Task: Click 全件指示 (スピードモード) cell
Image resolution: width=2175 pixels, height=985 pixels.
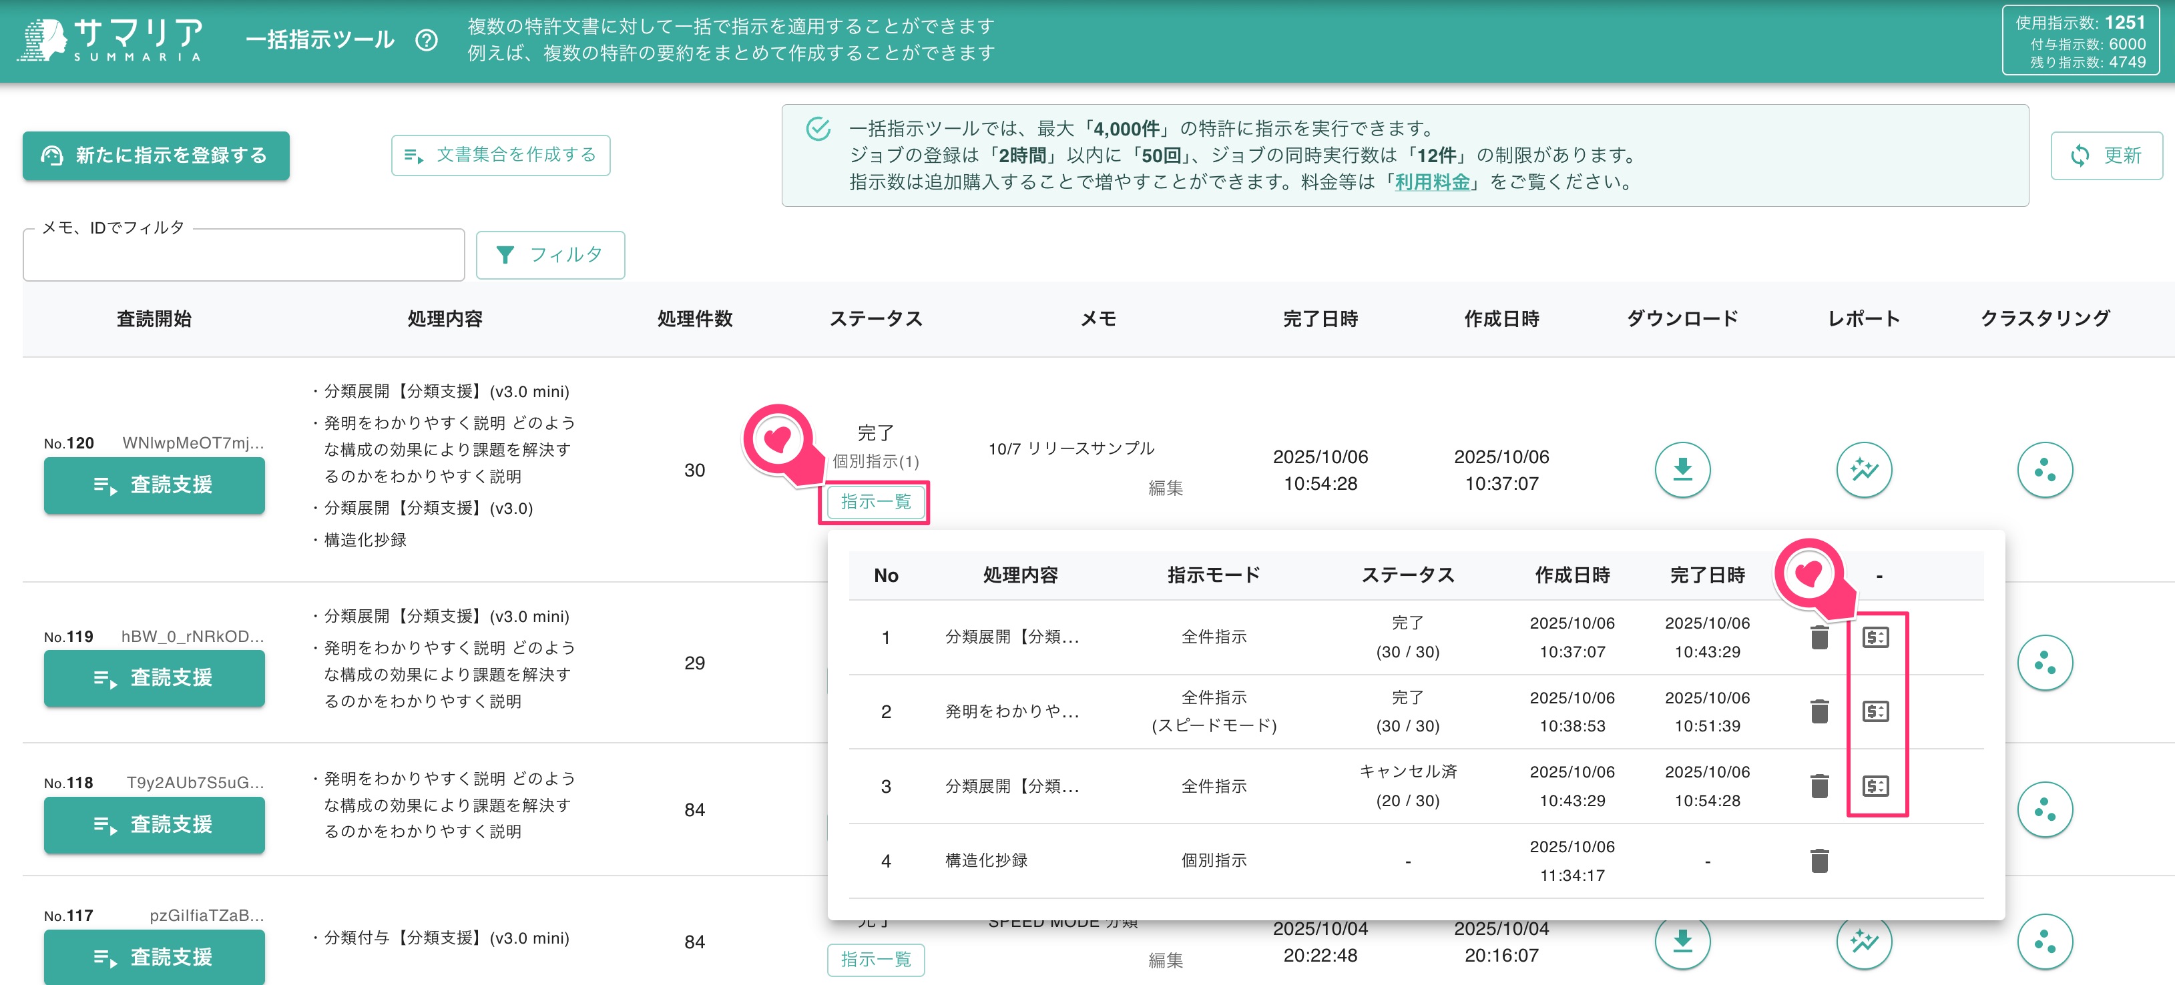Action: point(1213,711)
